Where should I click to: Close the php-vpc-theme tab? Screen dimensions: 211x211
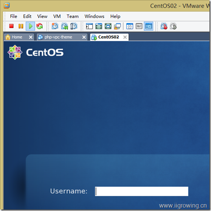[84, 37]
